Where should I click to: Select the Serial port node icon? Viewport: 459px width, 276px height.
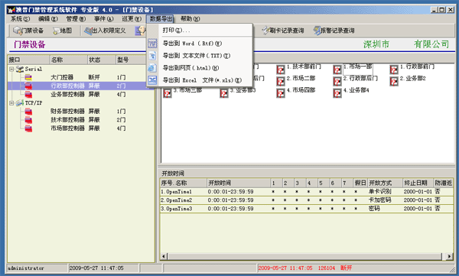(x=20, y=69)
